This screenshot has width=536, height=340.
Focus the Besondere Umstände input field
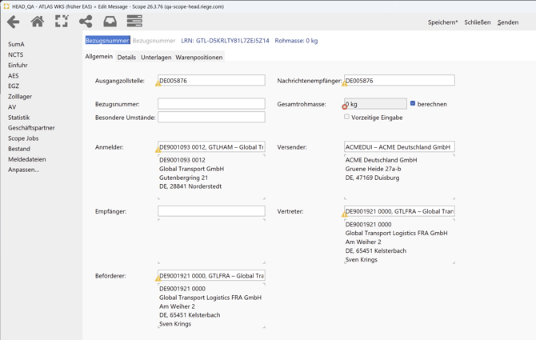pos(211,118)
